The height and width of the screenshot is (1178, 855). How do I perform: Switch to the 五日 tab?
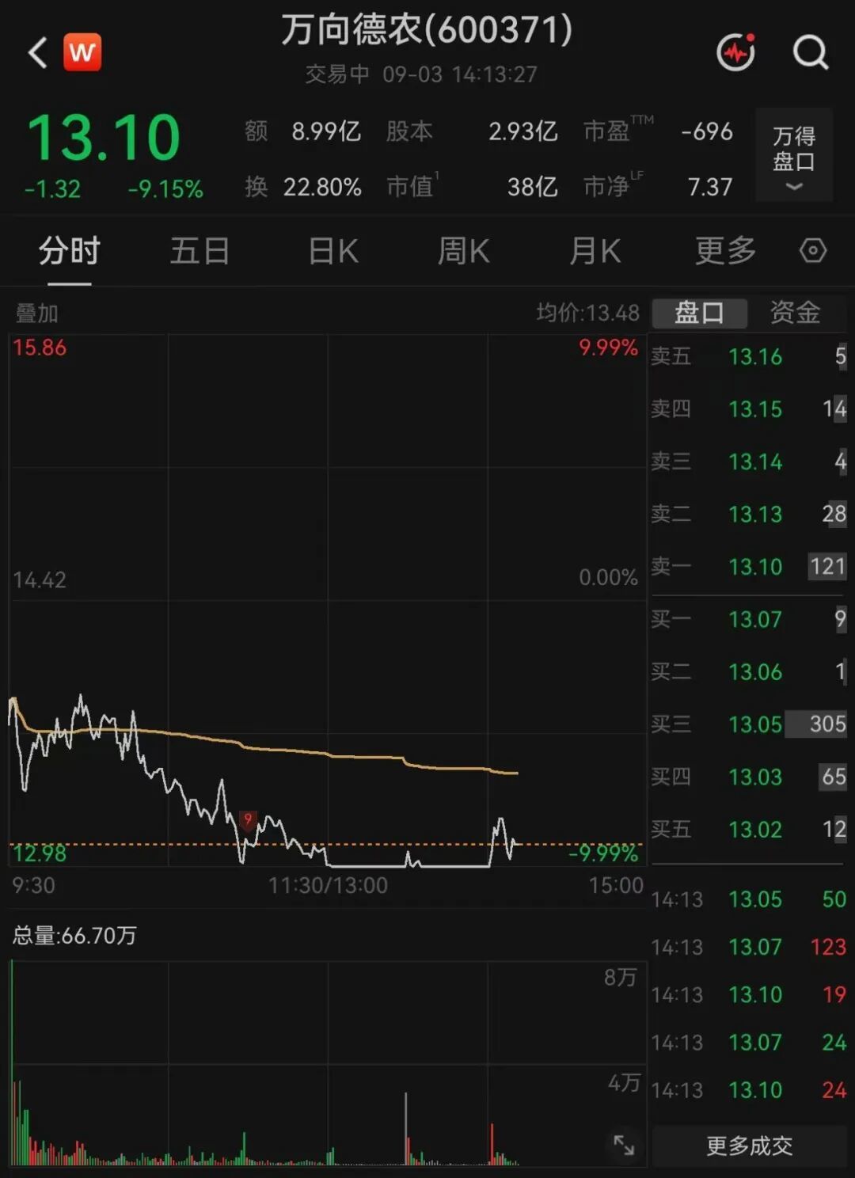[x=199, y=251]
